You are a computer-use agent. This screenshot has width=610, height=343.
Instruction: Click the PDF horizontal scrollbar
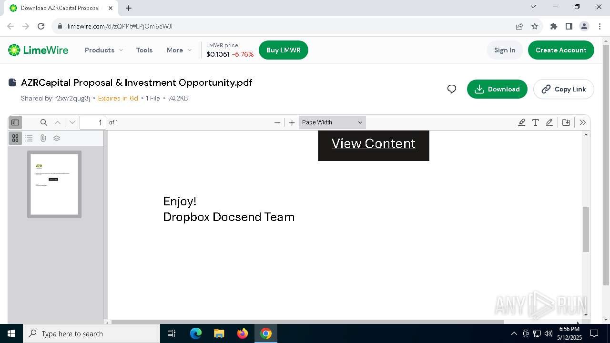307,322
